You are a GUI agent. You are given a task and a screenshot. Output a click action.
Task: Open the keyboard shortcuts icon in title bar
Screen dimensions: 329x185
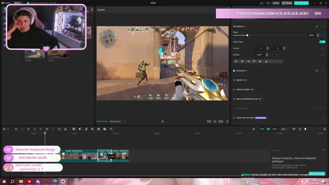(268, 3)
